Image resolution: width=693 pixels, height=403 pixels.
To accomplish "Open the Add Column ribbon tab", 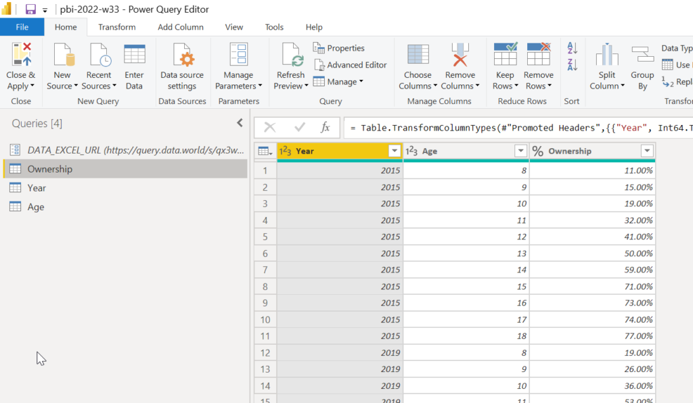I will pos(181,27).
